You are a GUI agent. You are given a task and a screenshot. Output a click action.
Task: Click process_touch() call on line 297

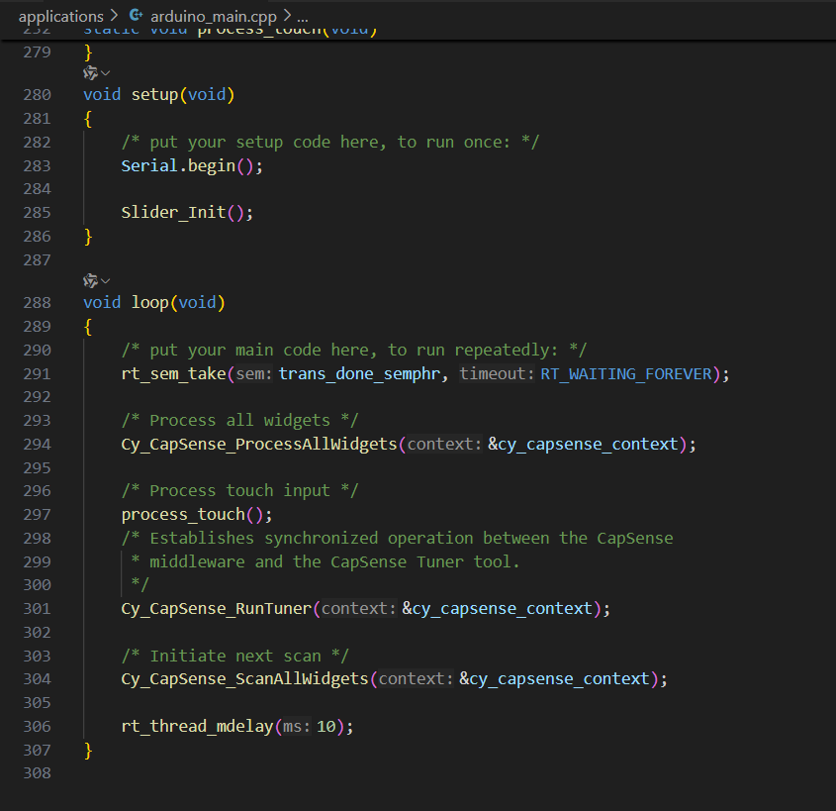(x=197, y=515)
